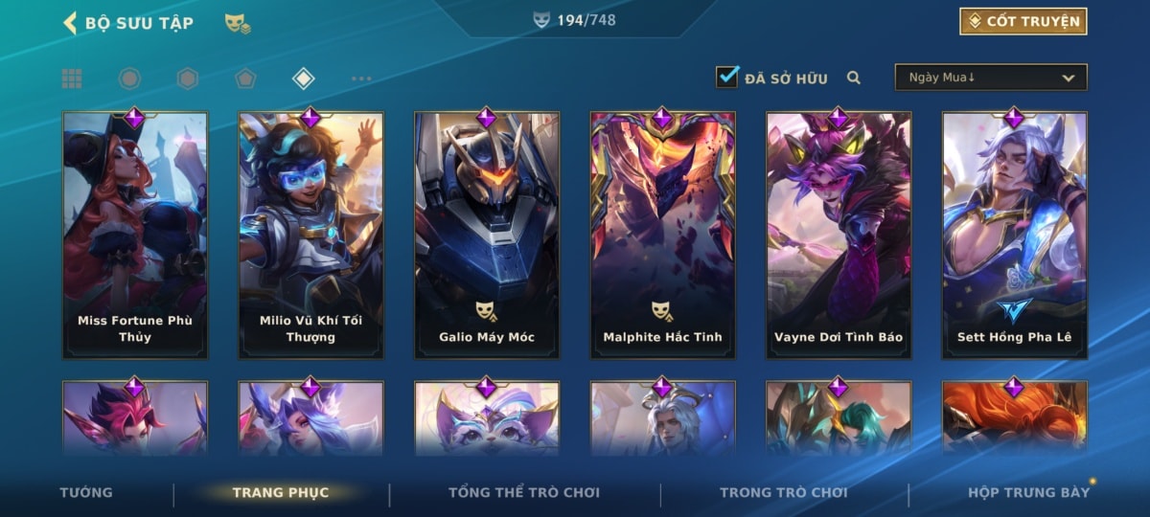Click the Cốt Truyện button
The width and height of the screenshot is (1150, 517).
click(1023, 21)
